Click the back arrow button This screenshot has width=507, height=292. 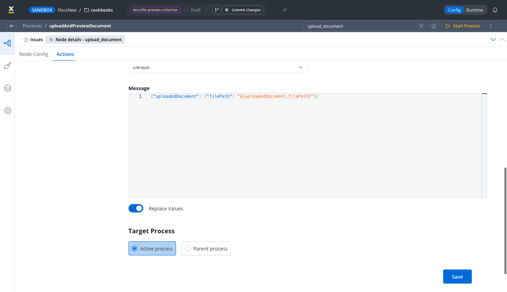pyautogui.click(x=12, y=26)
